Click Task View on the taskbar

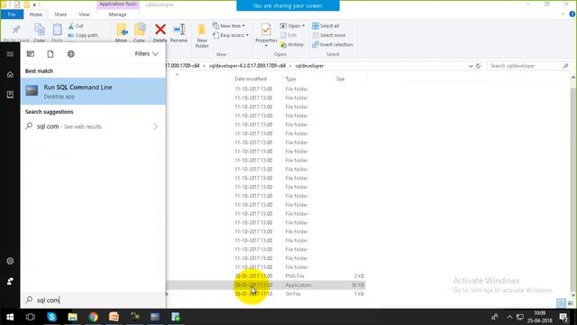click(x=31, y=317)
